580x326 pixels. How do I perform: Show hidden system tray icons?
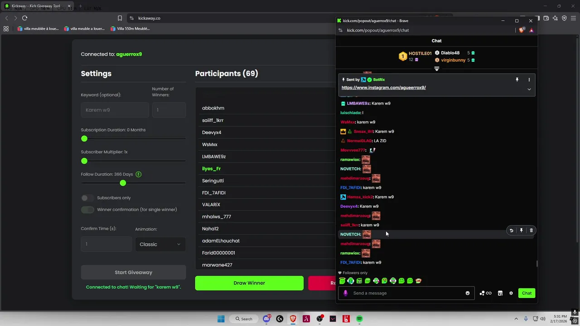coord(516,319)
